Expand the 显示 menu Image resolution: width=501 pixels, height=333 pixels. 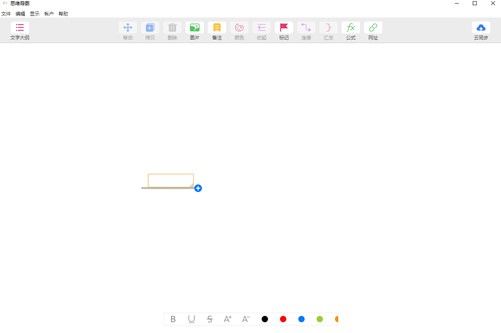[35, 14]
